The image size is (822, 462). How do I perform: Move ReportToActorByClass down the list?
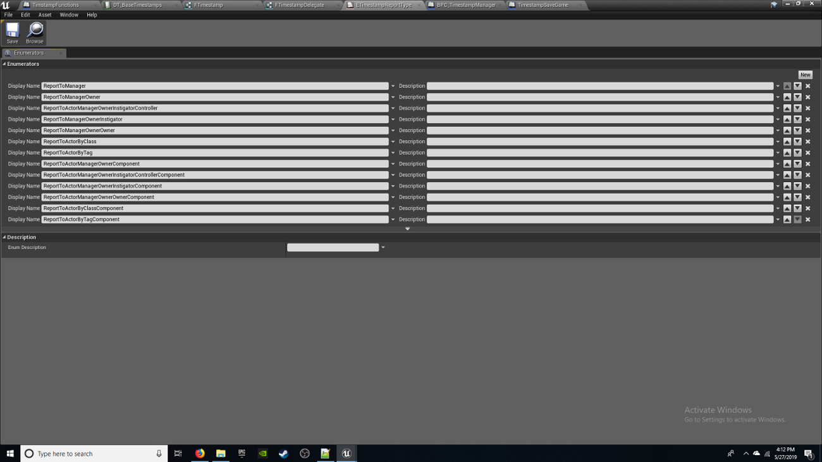coord(797,141)
